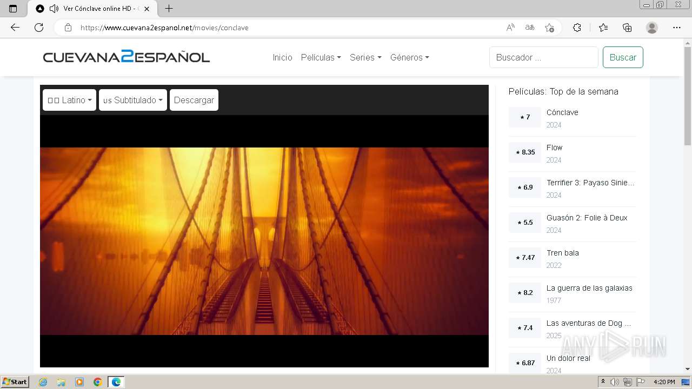Open the Flow movie link
The width and height of the screenshot is (692, 389).
click(554, 147)
